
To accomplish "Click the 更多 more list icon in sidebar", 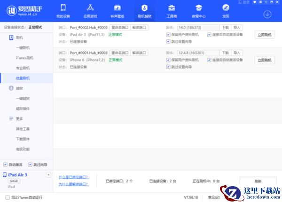I will 11,119.
